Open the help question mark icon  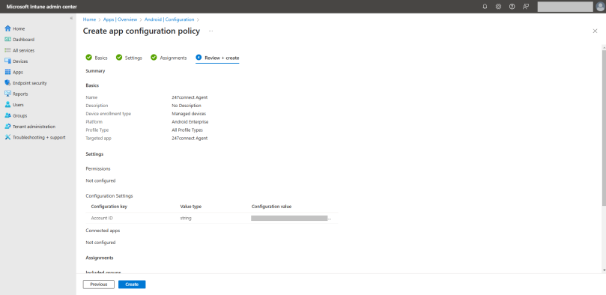point(512,7)
